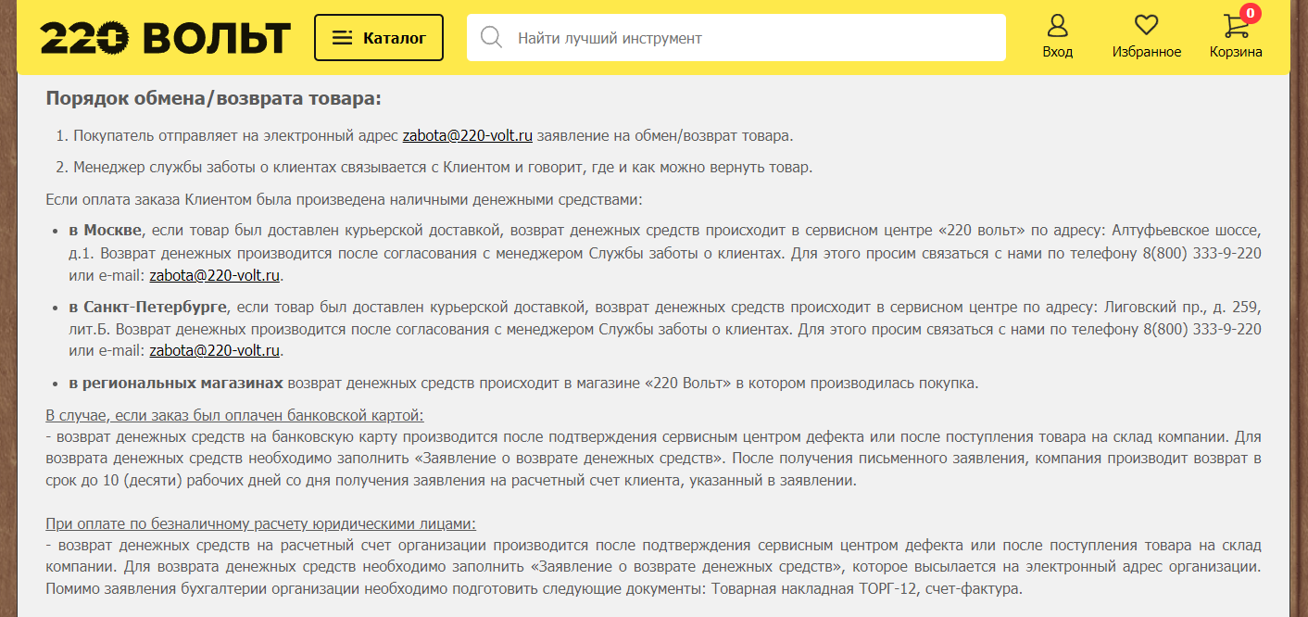
Task: Click heading 'Порядок обмена/возврата товара:'
Action: point(213,99)
